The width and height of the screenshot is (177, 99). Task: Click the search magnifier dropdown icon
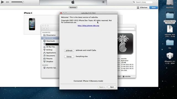[x=134, y=2]
